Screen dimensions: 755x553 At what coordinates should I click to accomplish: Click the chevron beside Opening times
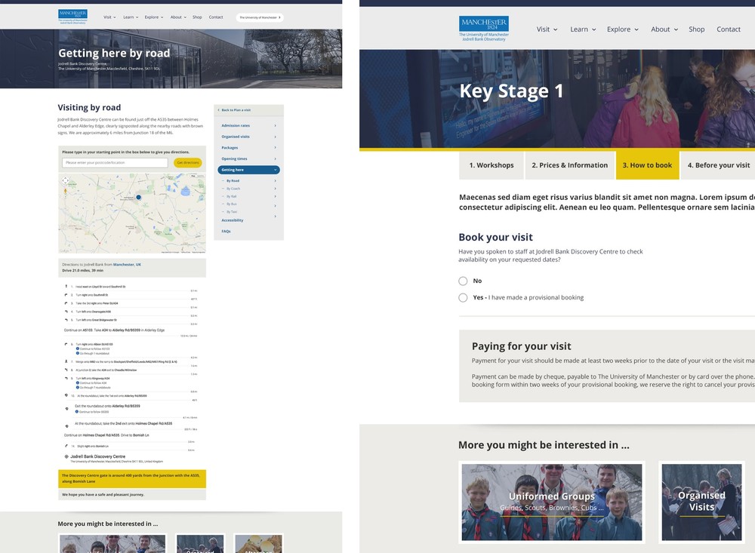(x=276, y=159)
